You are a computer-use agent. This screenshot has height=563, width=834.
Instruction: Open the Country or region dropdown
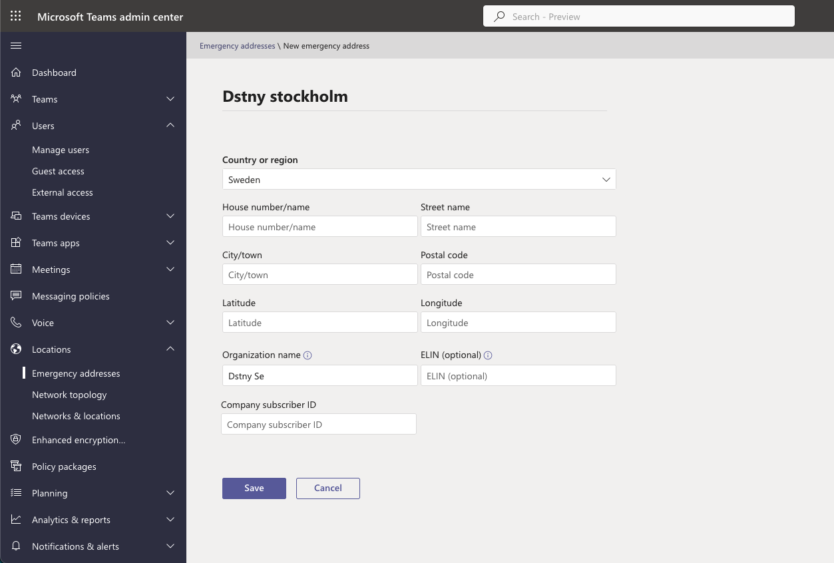(419, 180)
